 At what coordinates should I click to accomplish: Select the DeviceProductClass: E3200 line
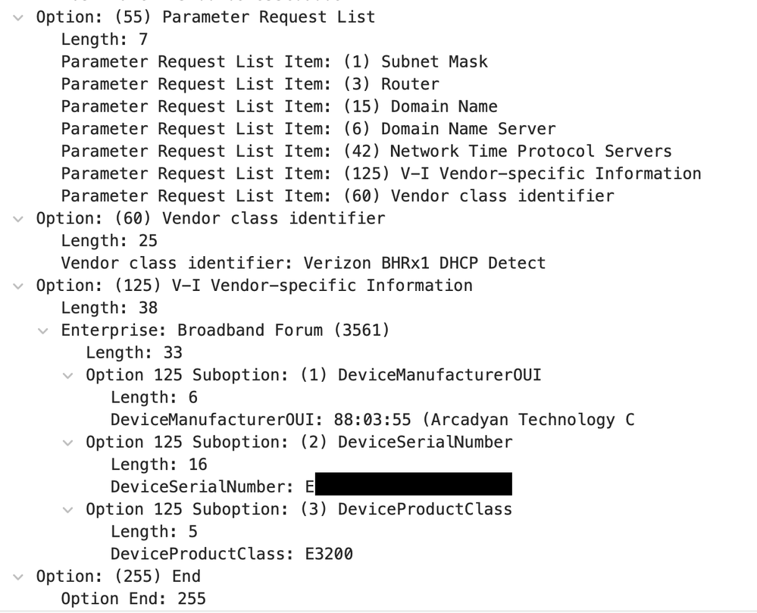tap(231, 555)
